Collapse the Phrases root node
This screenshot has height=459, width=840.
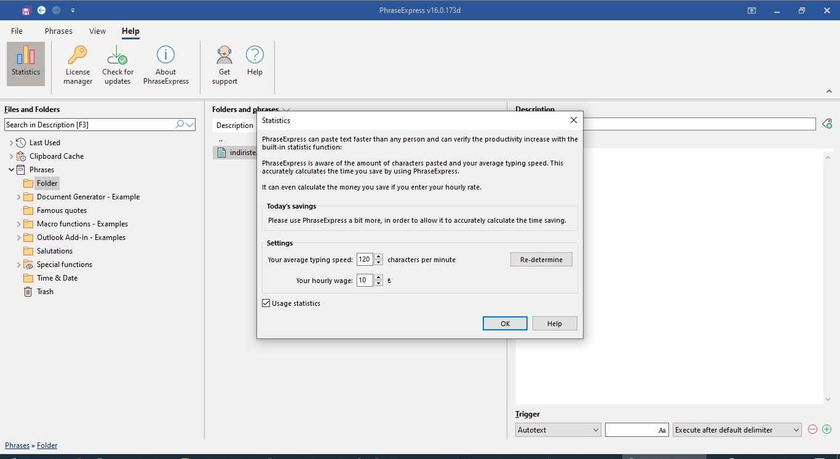coord(11,170)
